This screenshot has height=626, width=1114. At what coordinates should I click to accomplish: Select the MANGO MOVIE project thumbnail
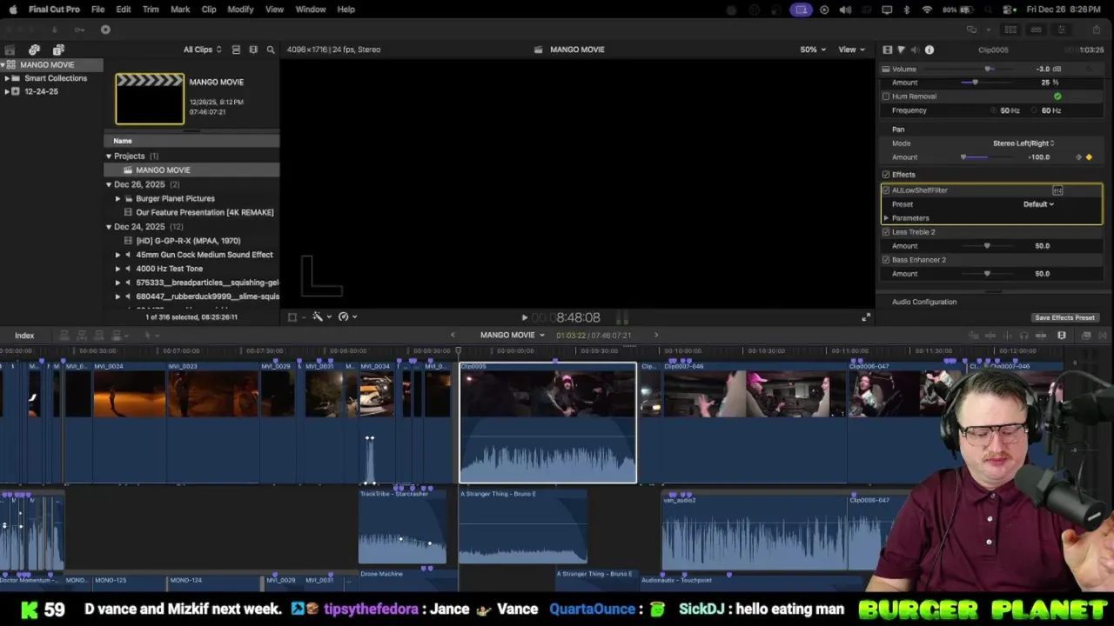150,98
